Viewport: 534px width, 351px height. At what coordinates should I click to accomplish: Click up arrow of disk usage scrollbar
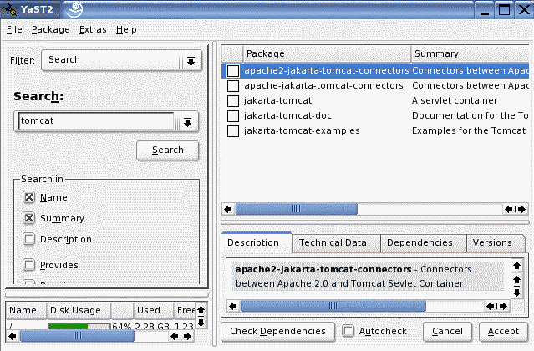click(201, 310)
